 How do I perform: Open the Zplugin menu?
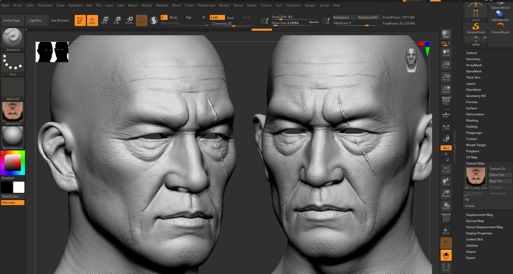[x=310, y=5]
